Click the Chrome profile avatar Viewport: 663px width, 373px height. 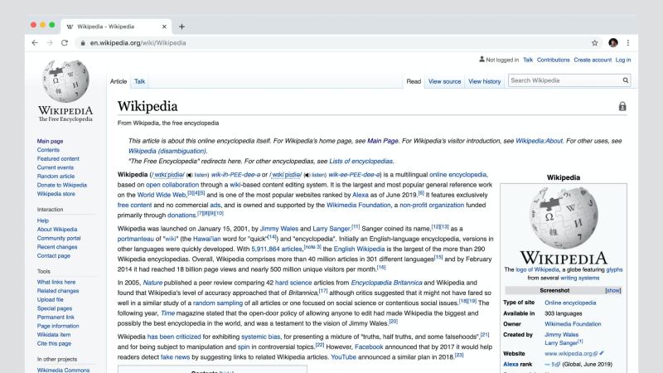pyautogui.click(x=612, y=42)
